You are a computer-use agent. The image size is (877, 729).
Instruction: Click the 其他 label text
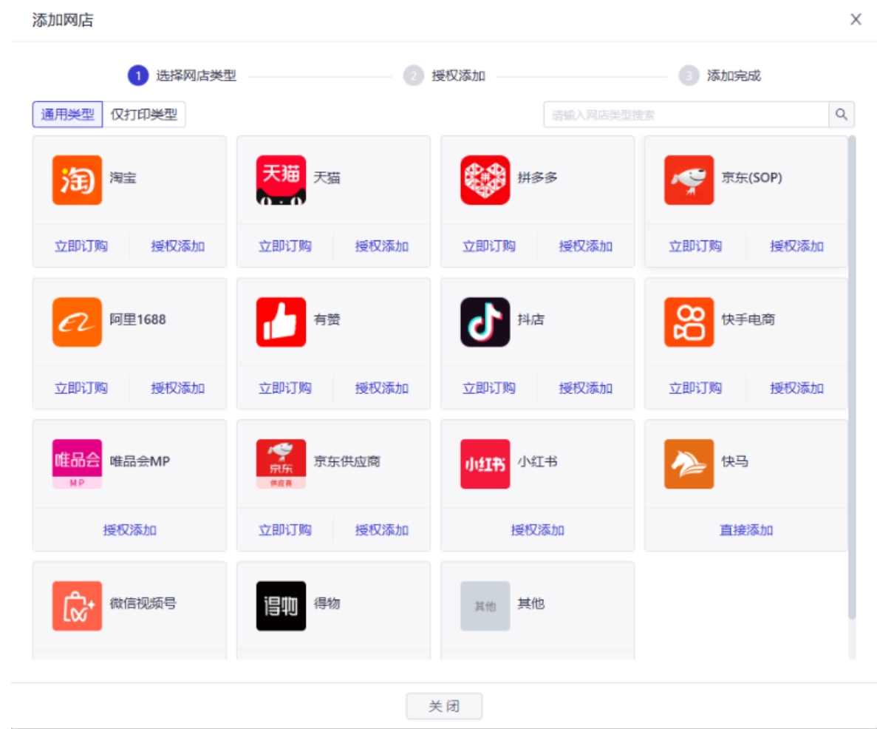pyautogui.click(x=530, y=603)
